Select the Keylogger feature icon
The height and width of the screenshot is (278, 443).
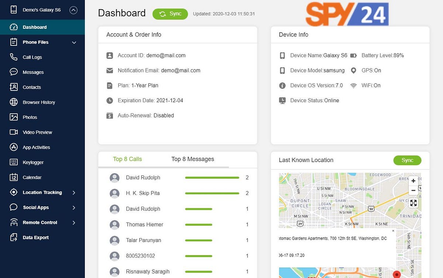coord(14,162)
